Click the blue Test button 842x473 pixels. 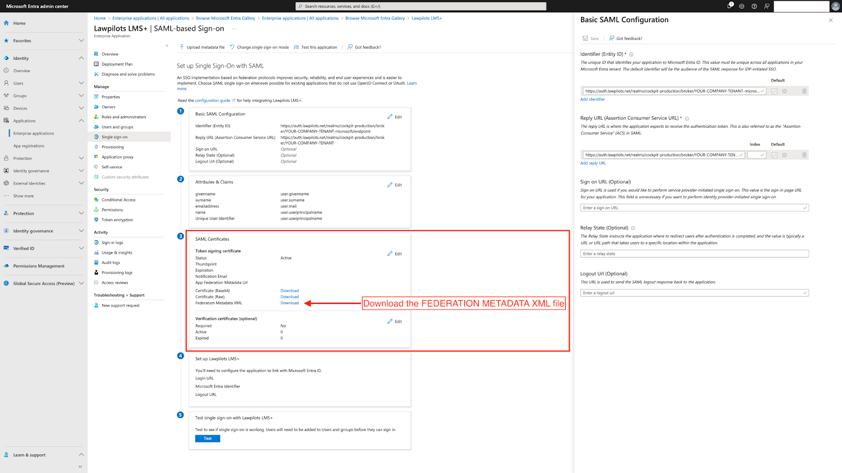click(x=207, y=438)
